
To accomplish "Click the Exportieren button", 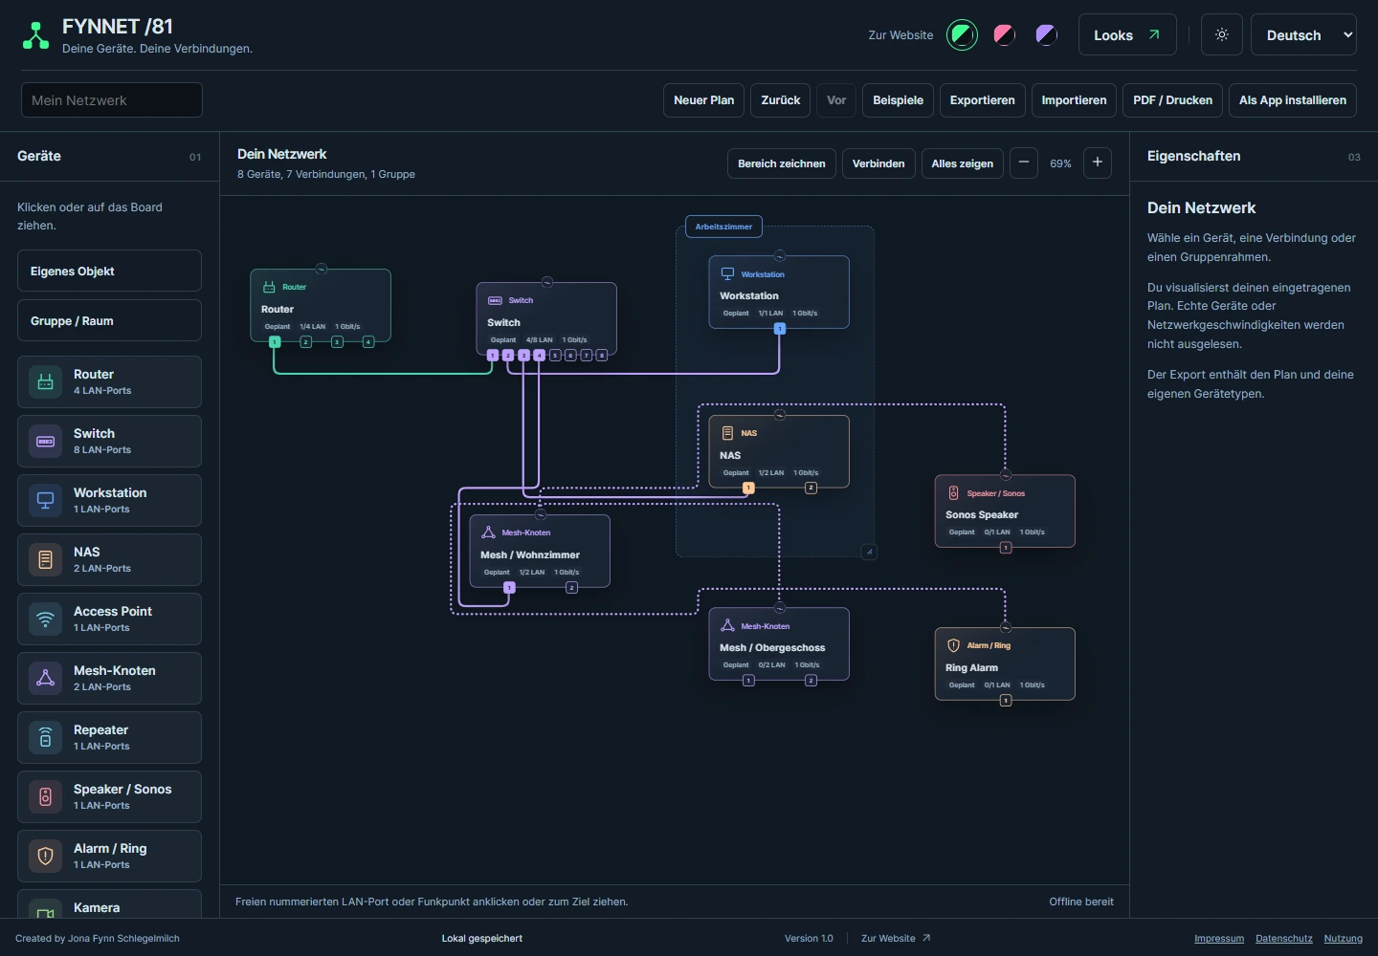I will tap(983, 100).
